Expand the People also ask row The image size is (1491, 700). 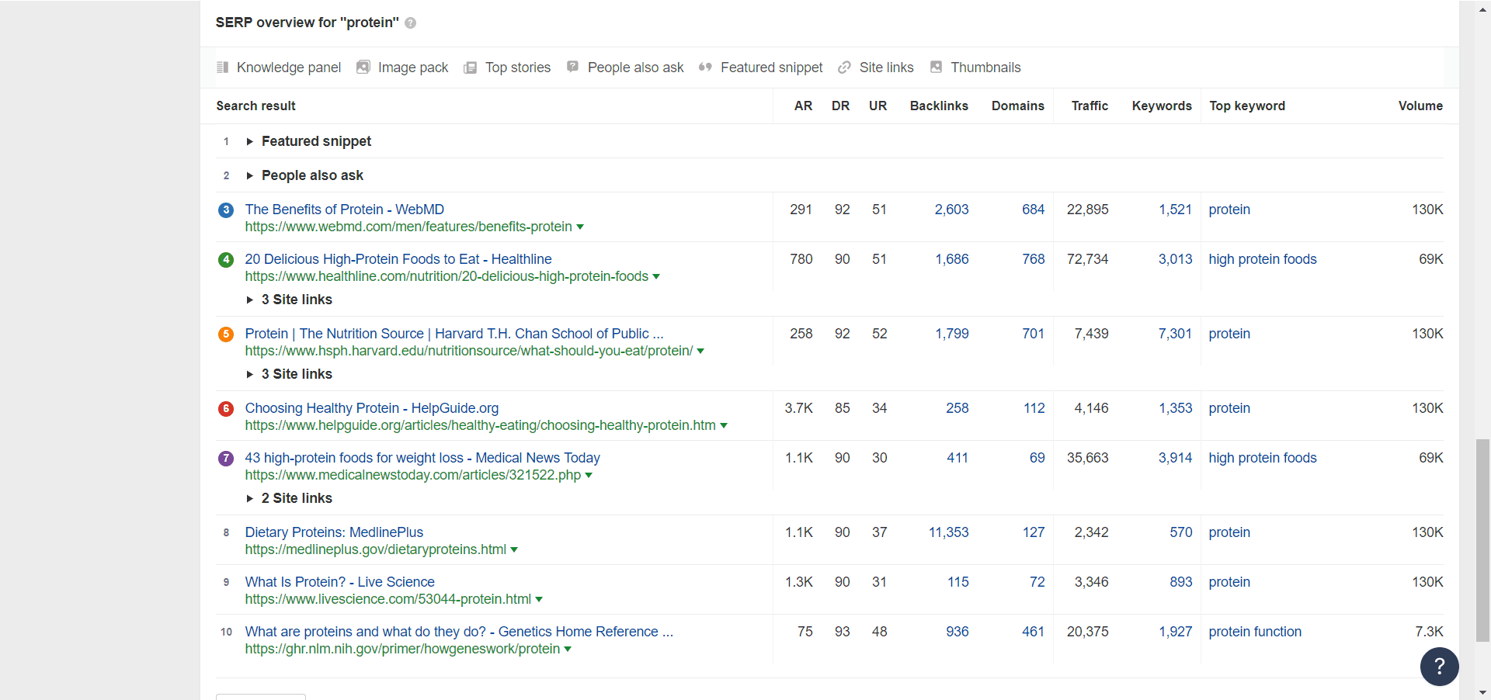[250, 175]
